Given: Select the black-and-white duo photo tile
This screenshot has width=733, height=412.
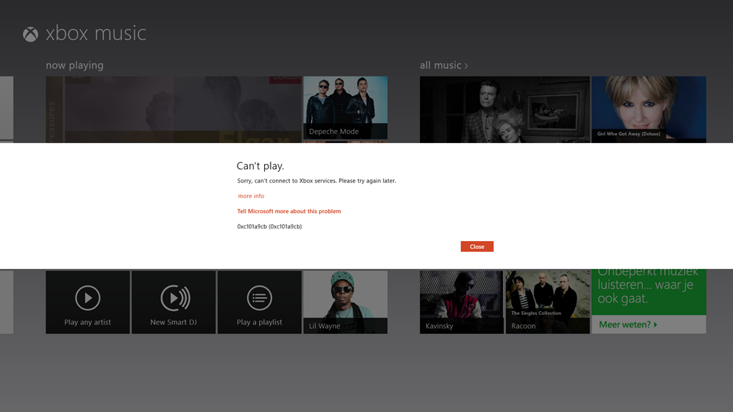Looking at the screenshot, I should click(505, 109).
